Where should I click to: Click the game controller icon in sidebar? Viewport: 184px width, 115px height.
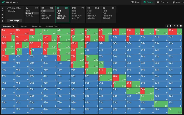pyautogui.click(x=2, y=18)
